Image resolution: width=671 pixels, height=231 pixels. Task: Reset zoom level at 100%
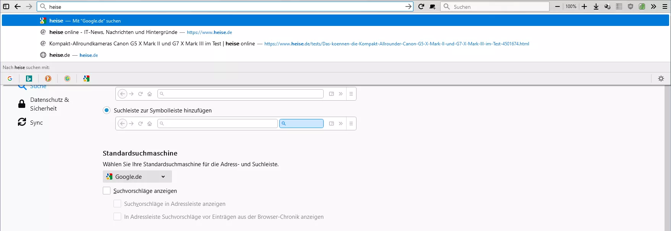click(571, 6)
